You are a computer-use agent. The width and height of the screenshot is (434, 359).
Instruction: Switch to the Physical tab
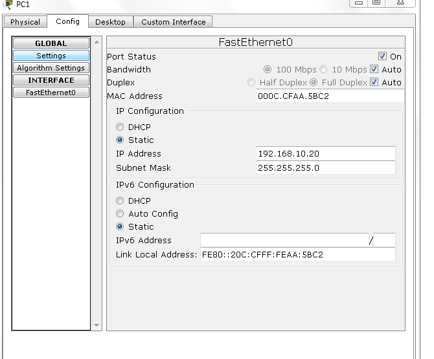25,22
